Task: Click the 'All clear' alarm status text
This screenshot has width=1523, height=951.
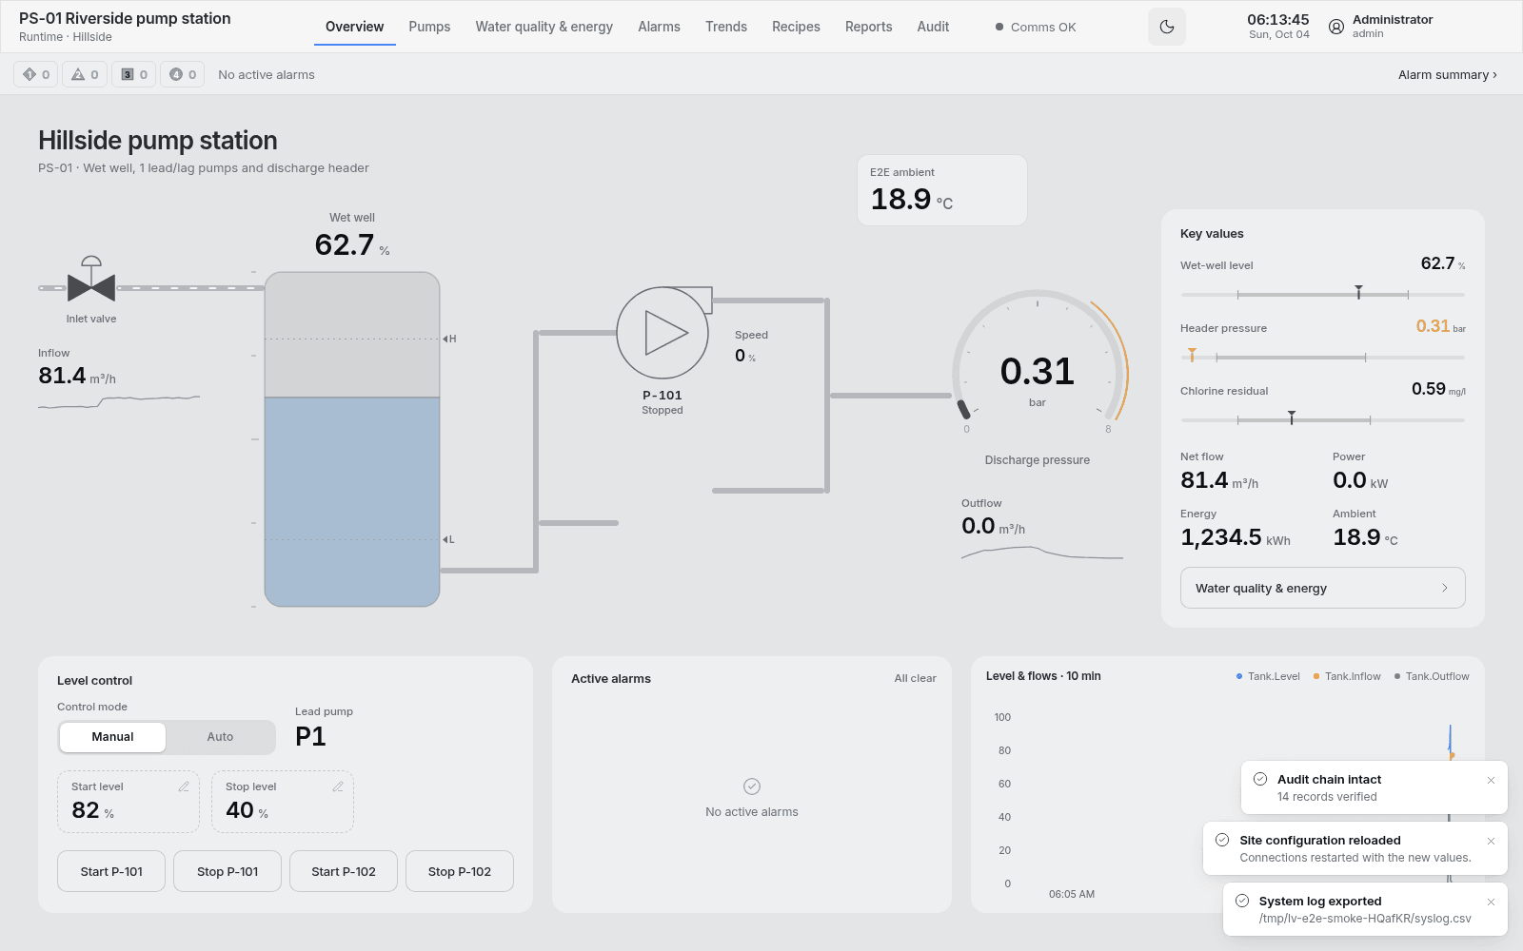Action: pyautogui.click(x=915, y=679)
